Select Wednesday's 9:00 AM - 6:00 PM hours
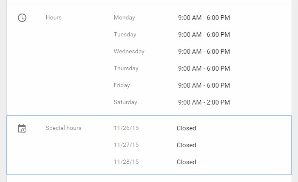This screenshot has height=182, width=298. [x=204, y=52]
